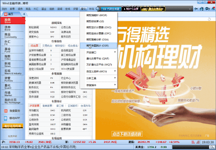
Task: Click the first red lines icon in status bar
Action: (193, 142)
